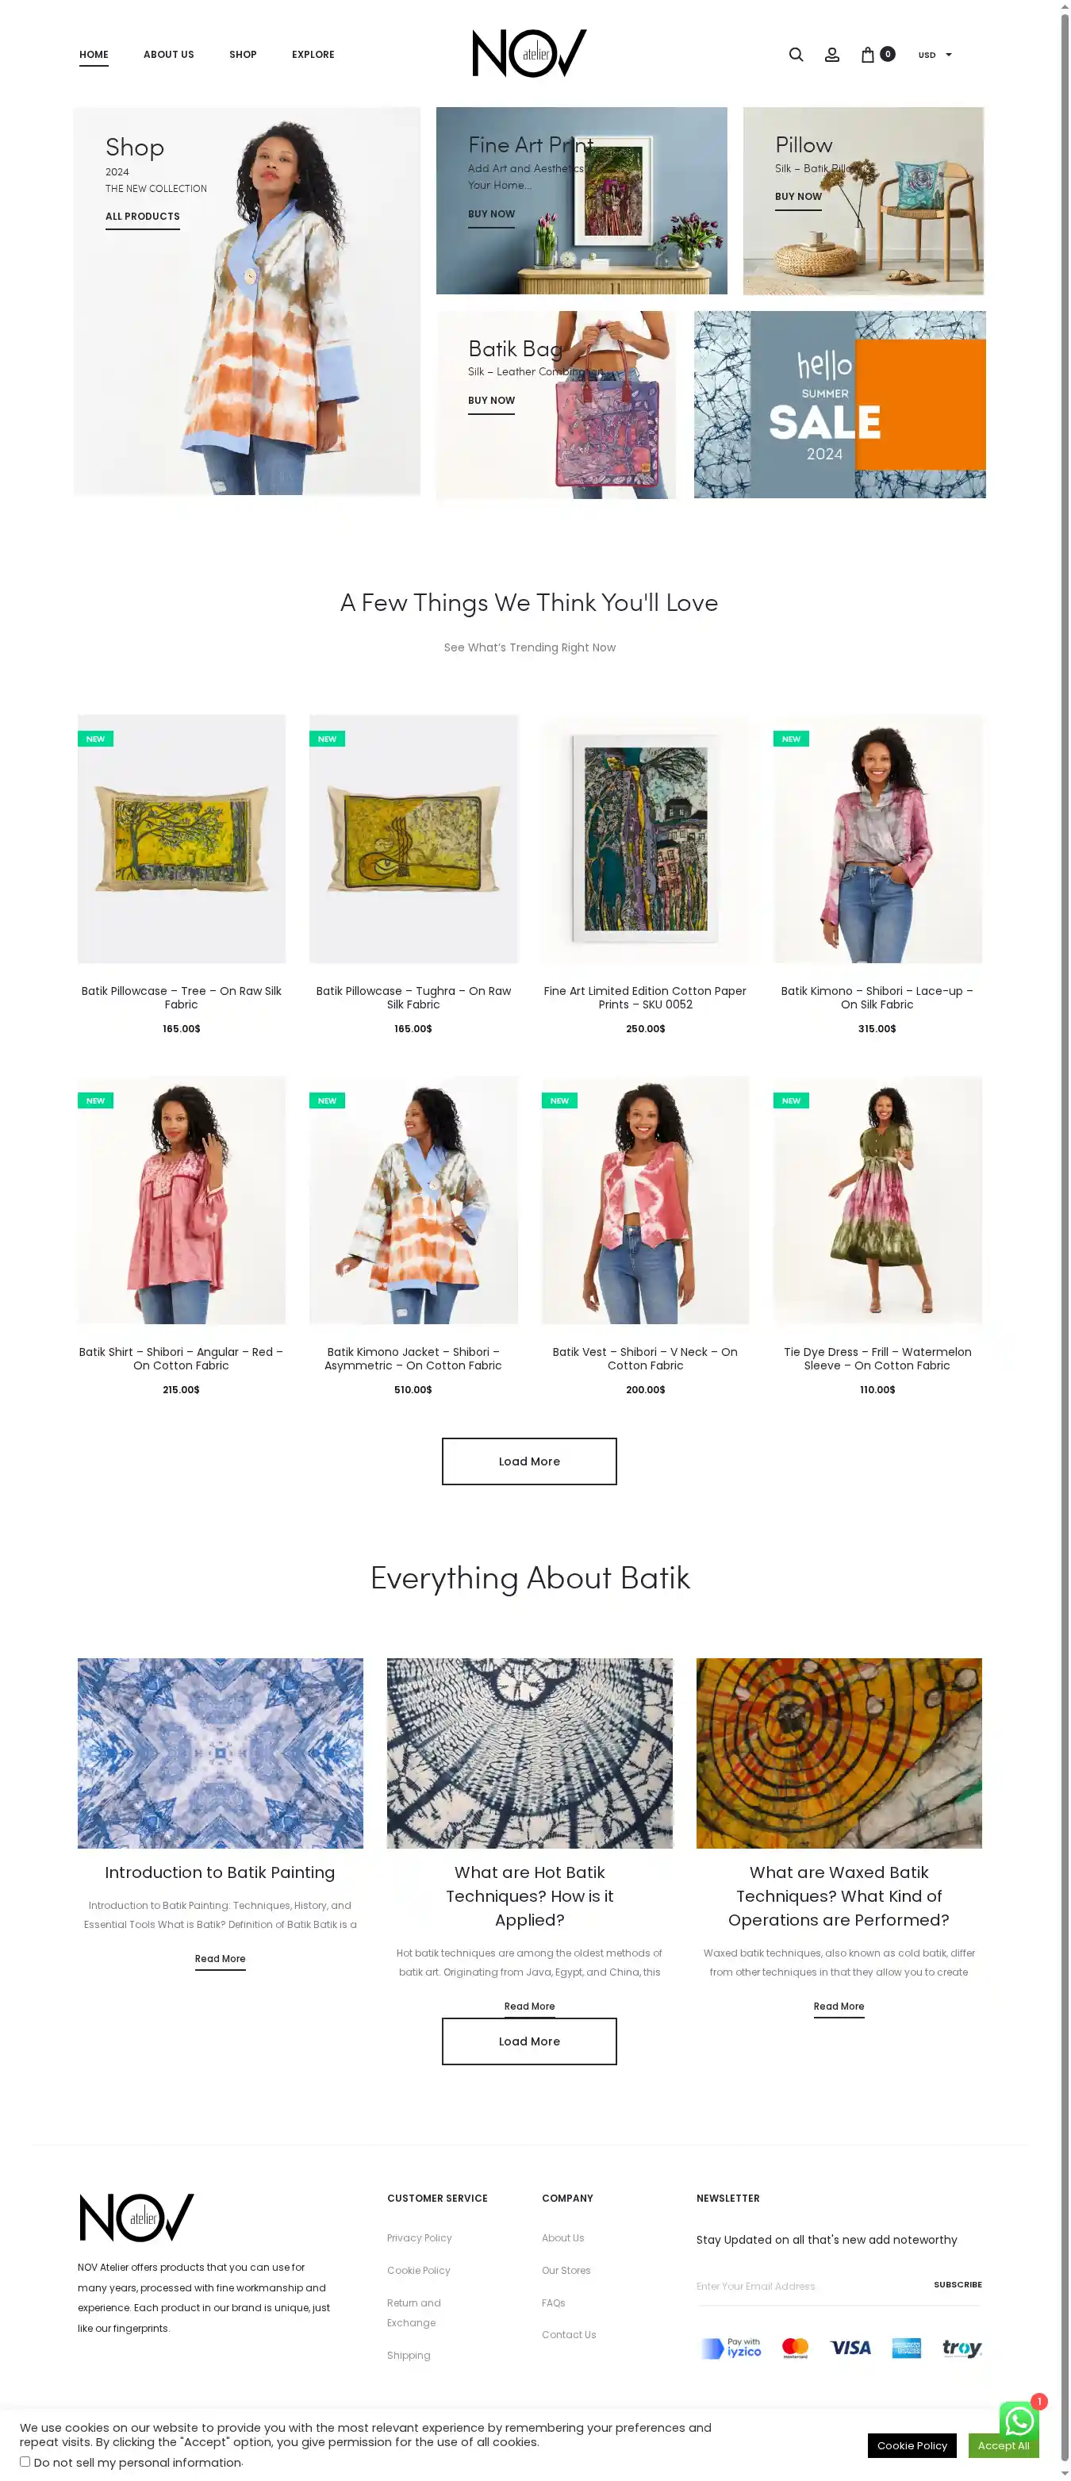Screen dimensions: 1071x2481
Task: Go to the About Us menu
Action: 168,55
